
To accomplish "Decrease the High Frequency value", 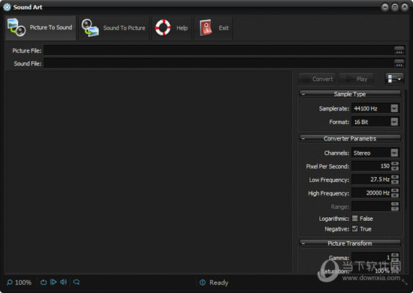I will tap(395, 195).
